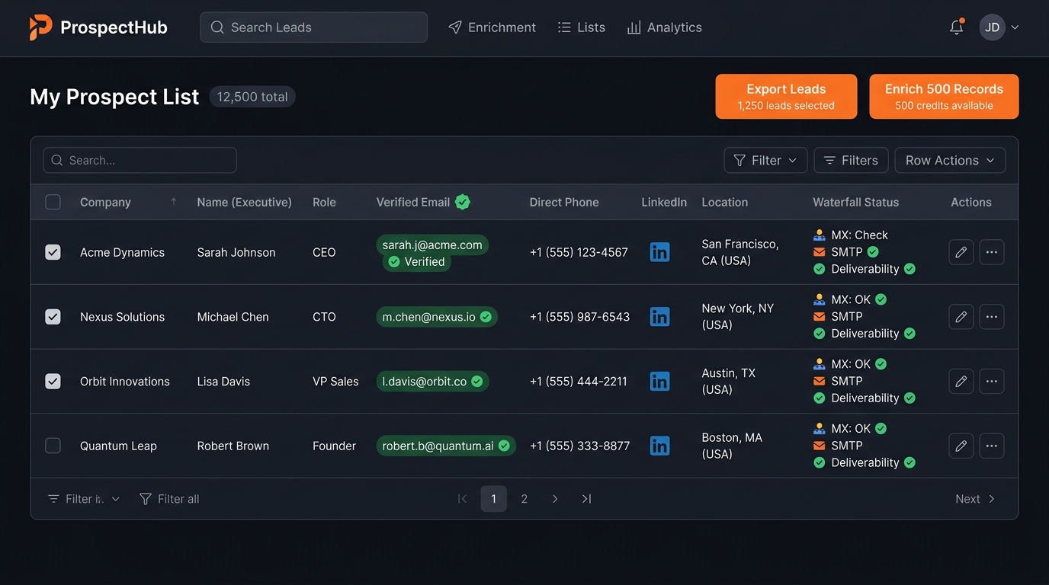Go to page 2
This screenshot has height=585, width=1049.
click(524, 499)
